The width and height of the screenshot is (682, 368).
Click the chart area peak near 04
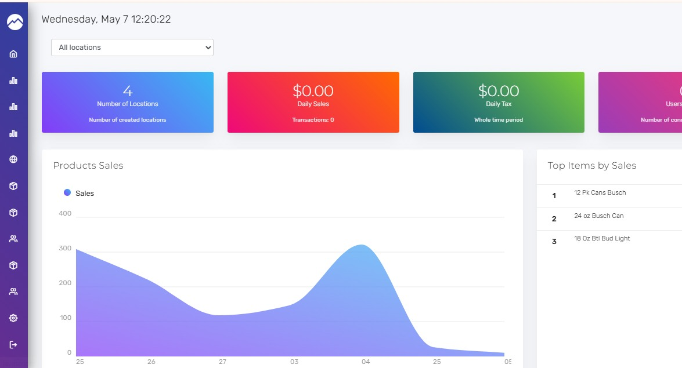tap(362, 246)
